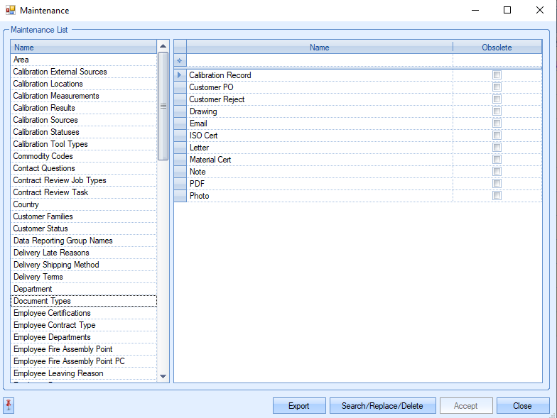Viewport: 557px width, 418px height.
Task: Select Delivery Late Reasons list entry
Action: pyautogui.click(x=51, y=253)
